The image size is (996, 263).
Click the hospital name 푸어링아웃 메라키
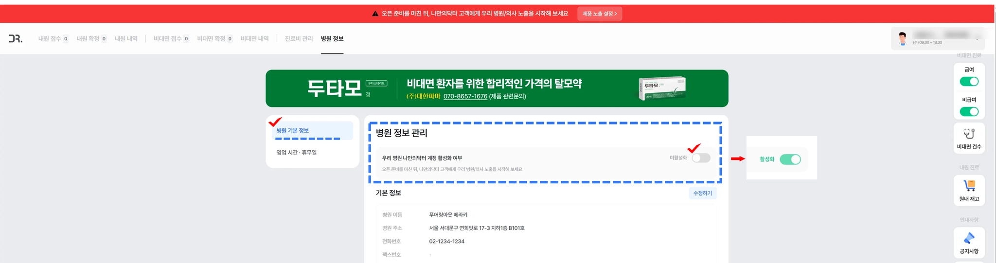448,214
